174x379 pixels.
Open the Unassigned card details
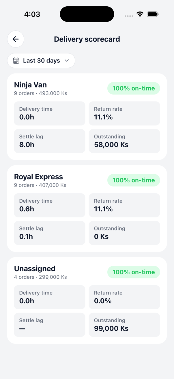pos(87,300)
